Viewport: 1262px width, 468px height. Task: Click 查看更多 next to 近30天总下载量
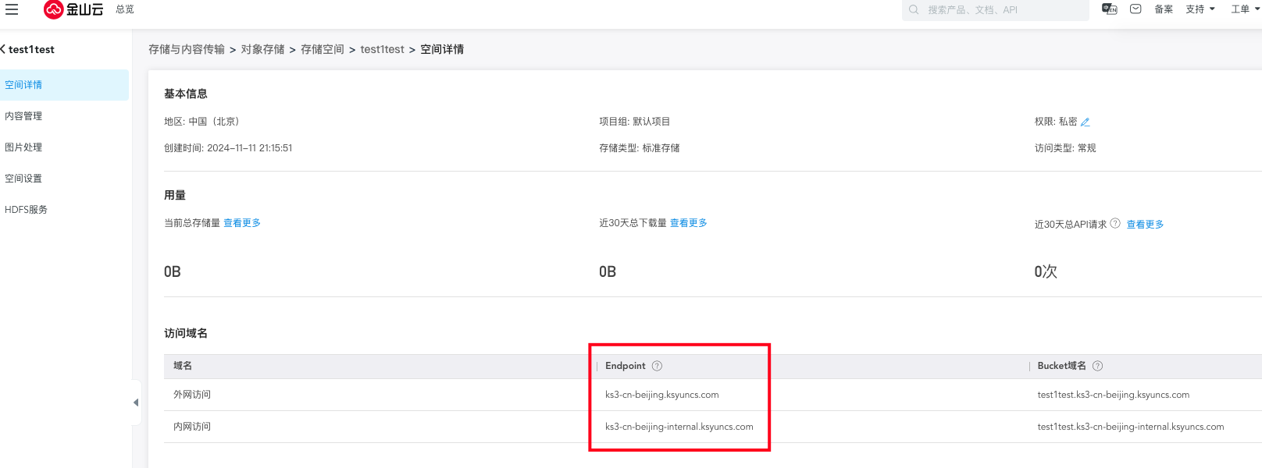(688, 223)
